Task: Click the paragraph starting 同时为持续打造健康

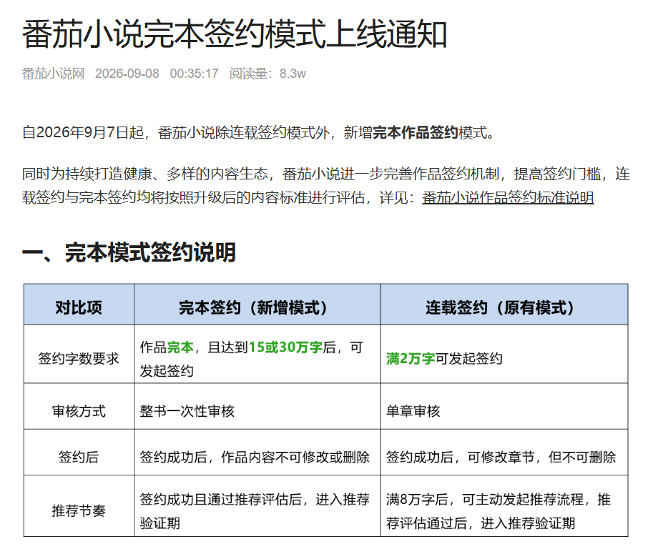Action: [326, 186]
